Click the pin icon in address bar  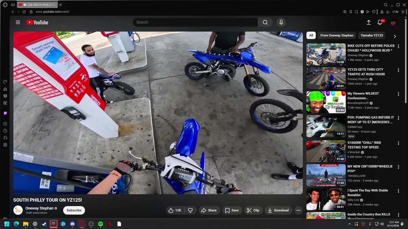pos(351,12)
